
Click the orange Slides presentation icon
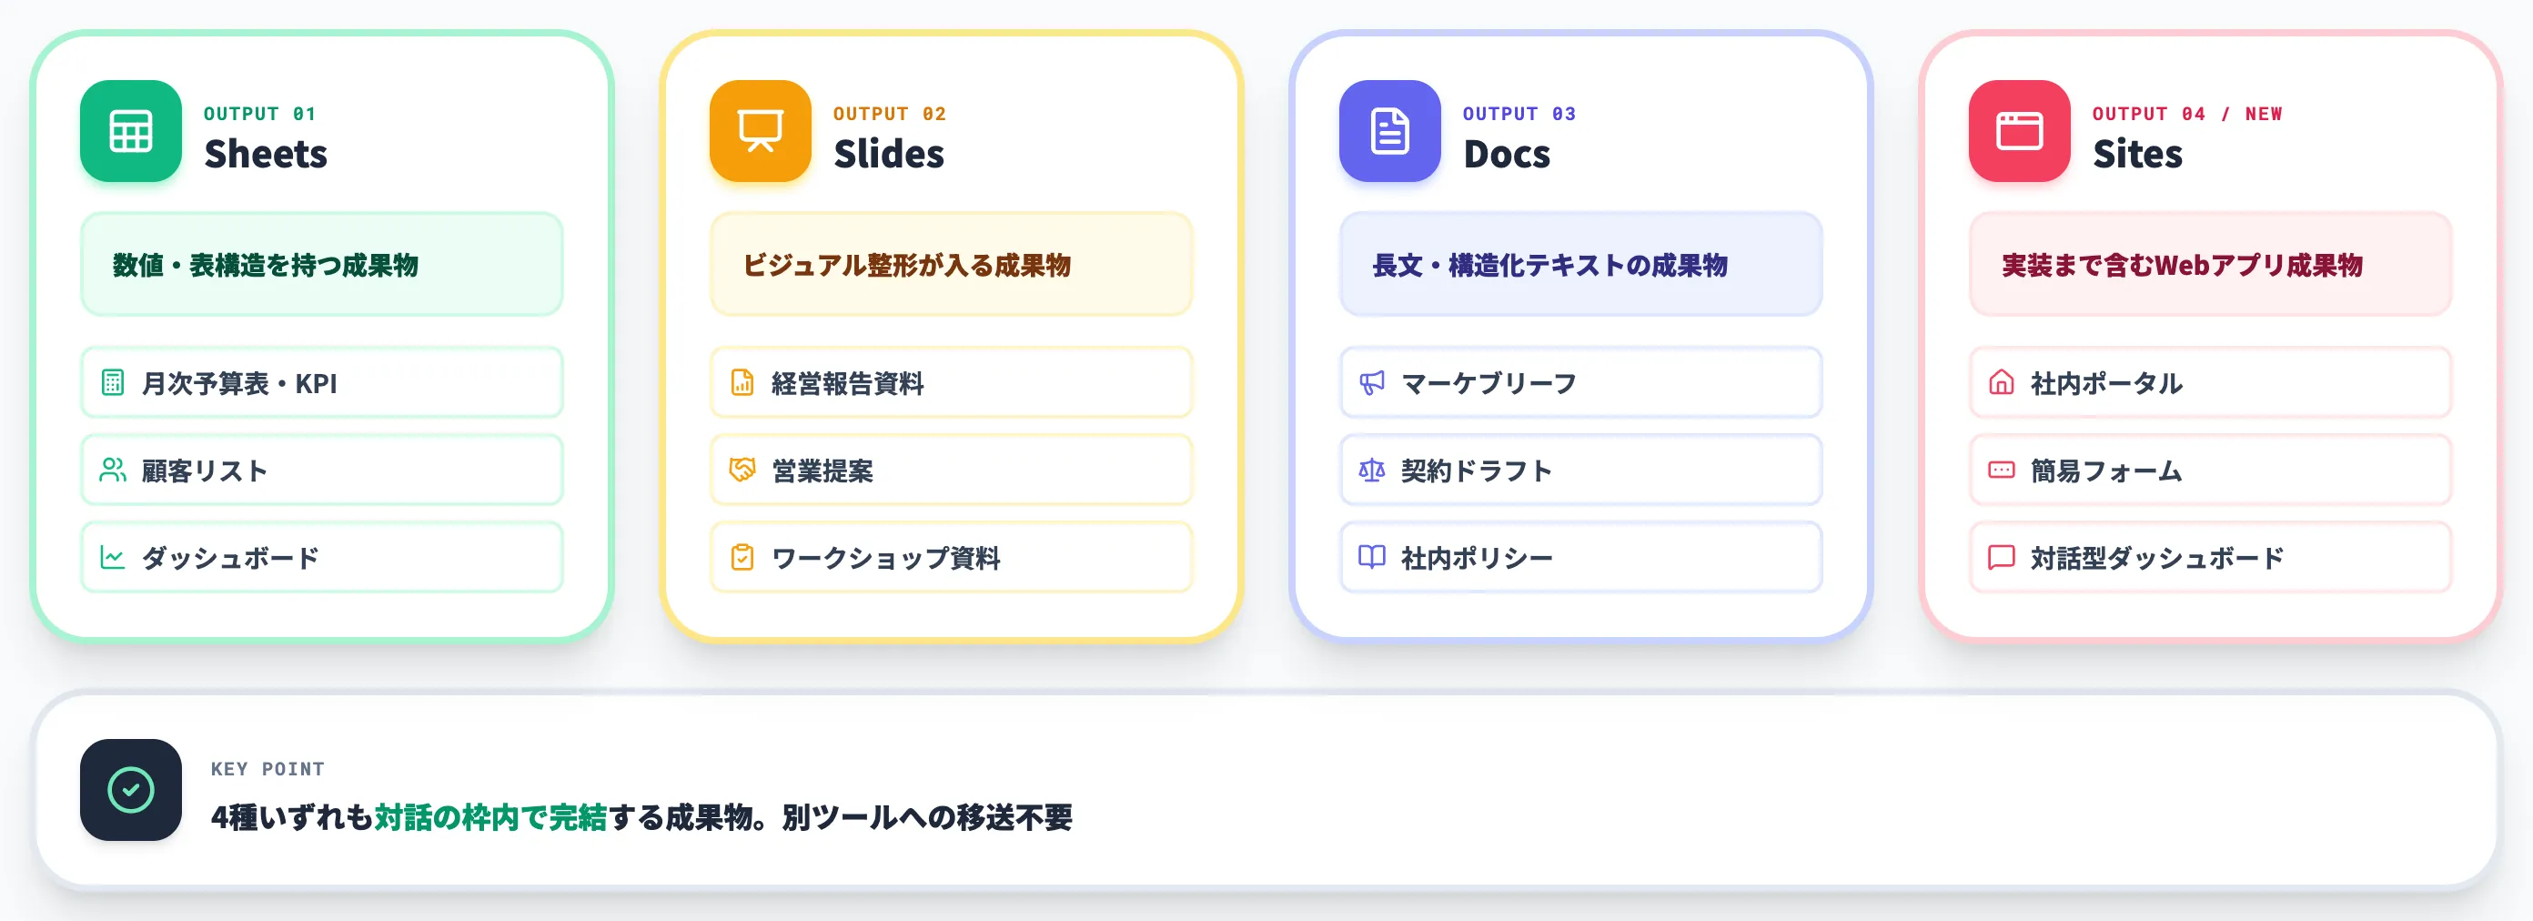point(760,131)
